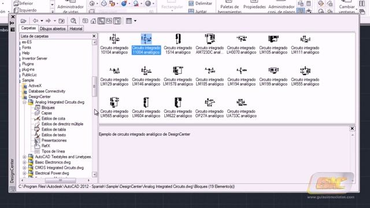
Task: Select Bloques under Analog Integrated Circuits
Action: point(48,107)
